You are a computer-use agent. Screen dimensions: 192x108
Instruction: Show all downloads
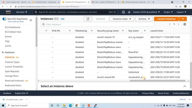click(x=183, y=99)
